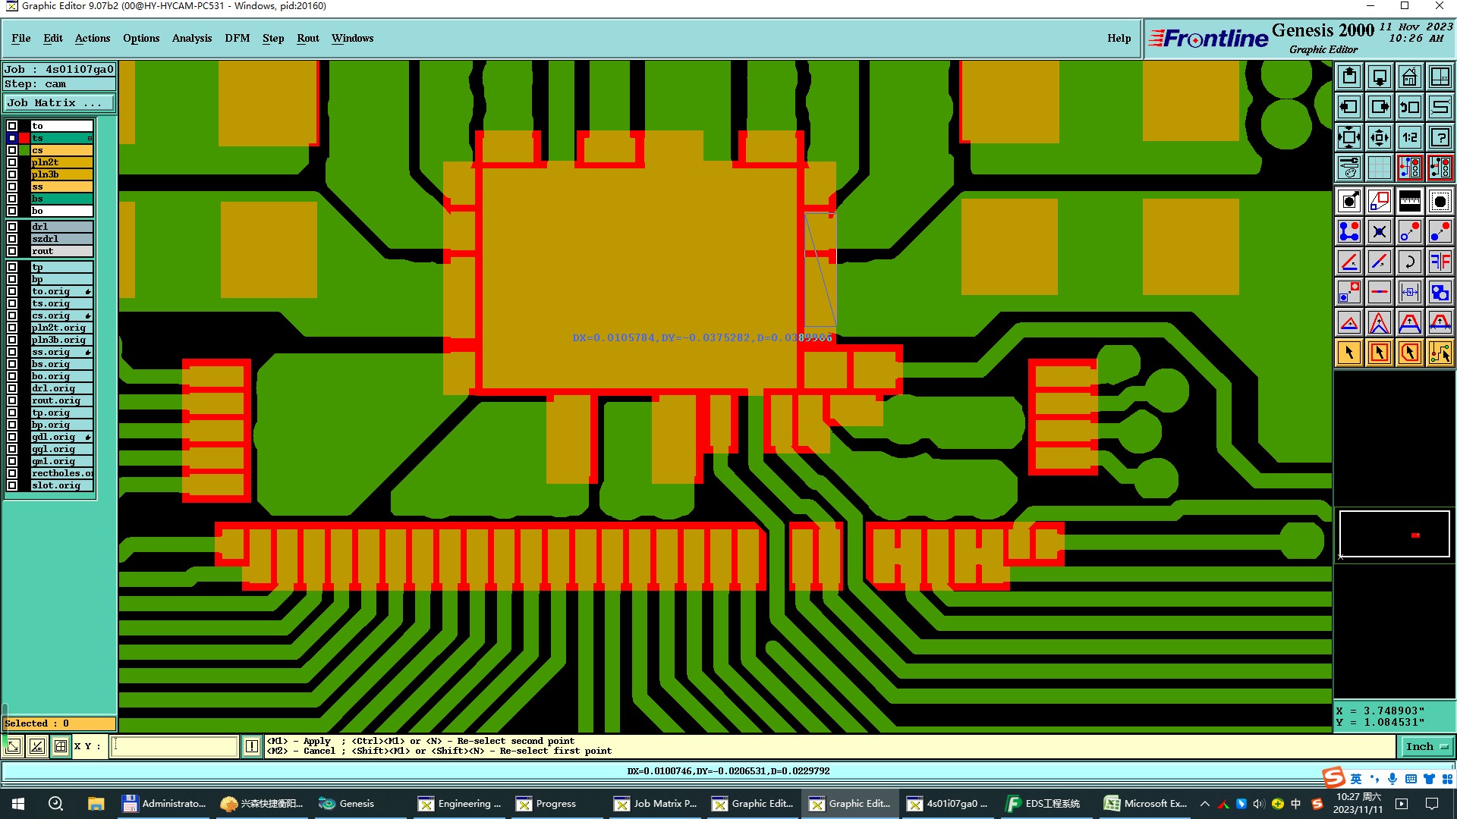
Task: Click the mirror feature F icon
Action: (x=1440, y=262)
